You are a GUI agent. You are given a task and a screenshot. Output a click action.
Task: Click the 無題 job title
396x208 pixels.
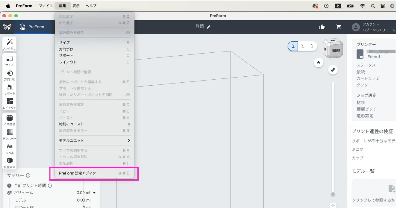[200, 27]
